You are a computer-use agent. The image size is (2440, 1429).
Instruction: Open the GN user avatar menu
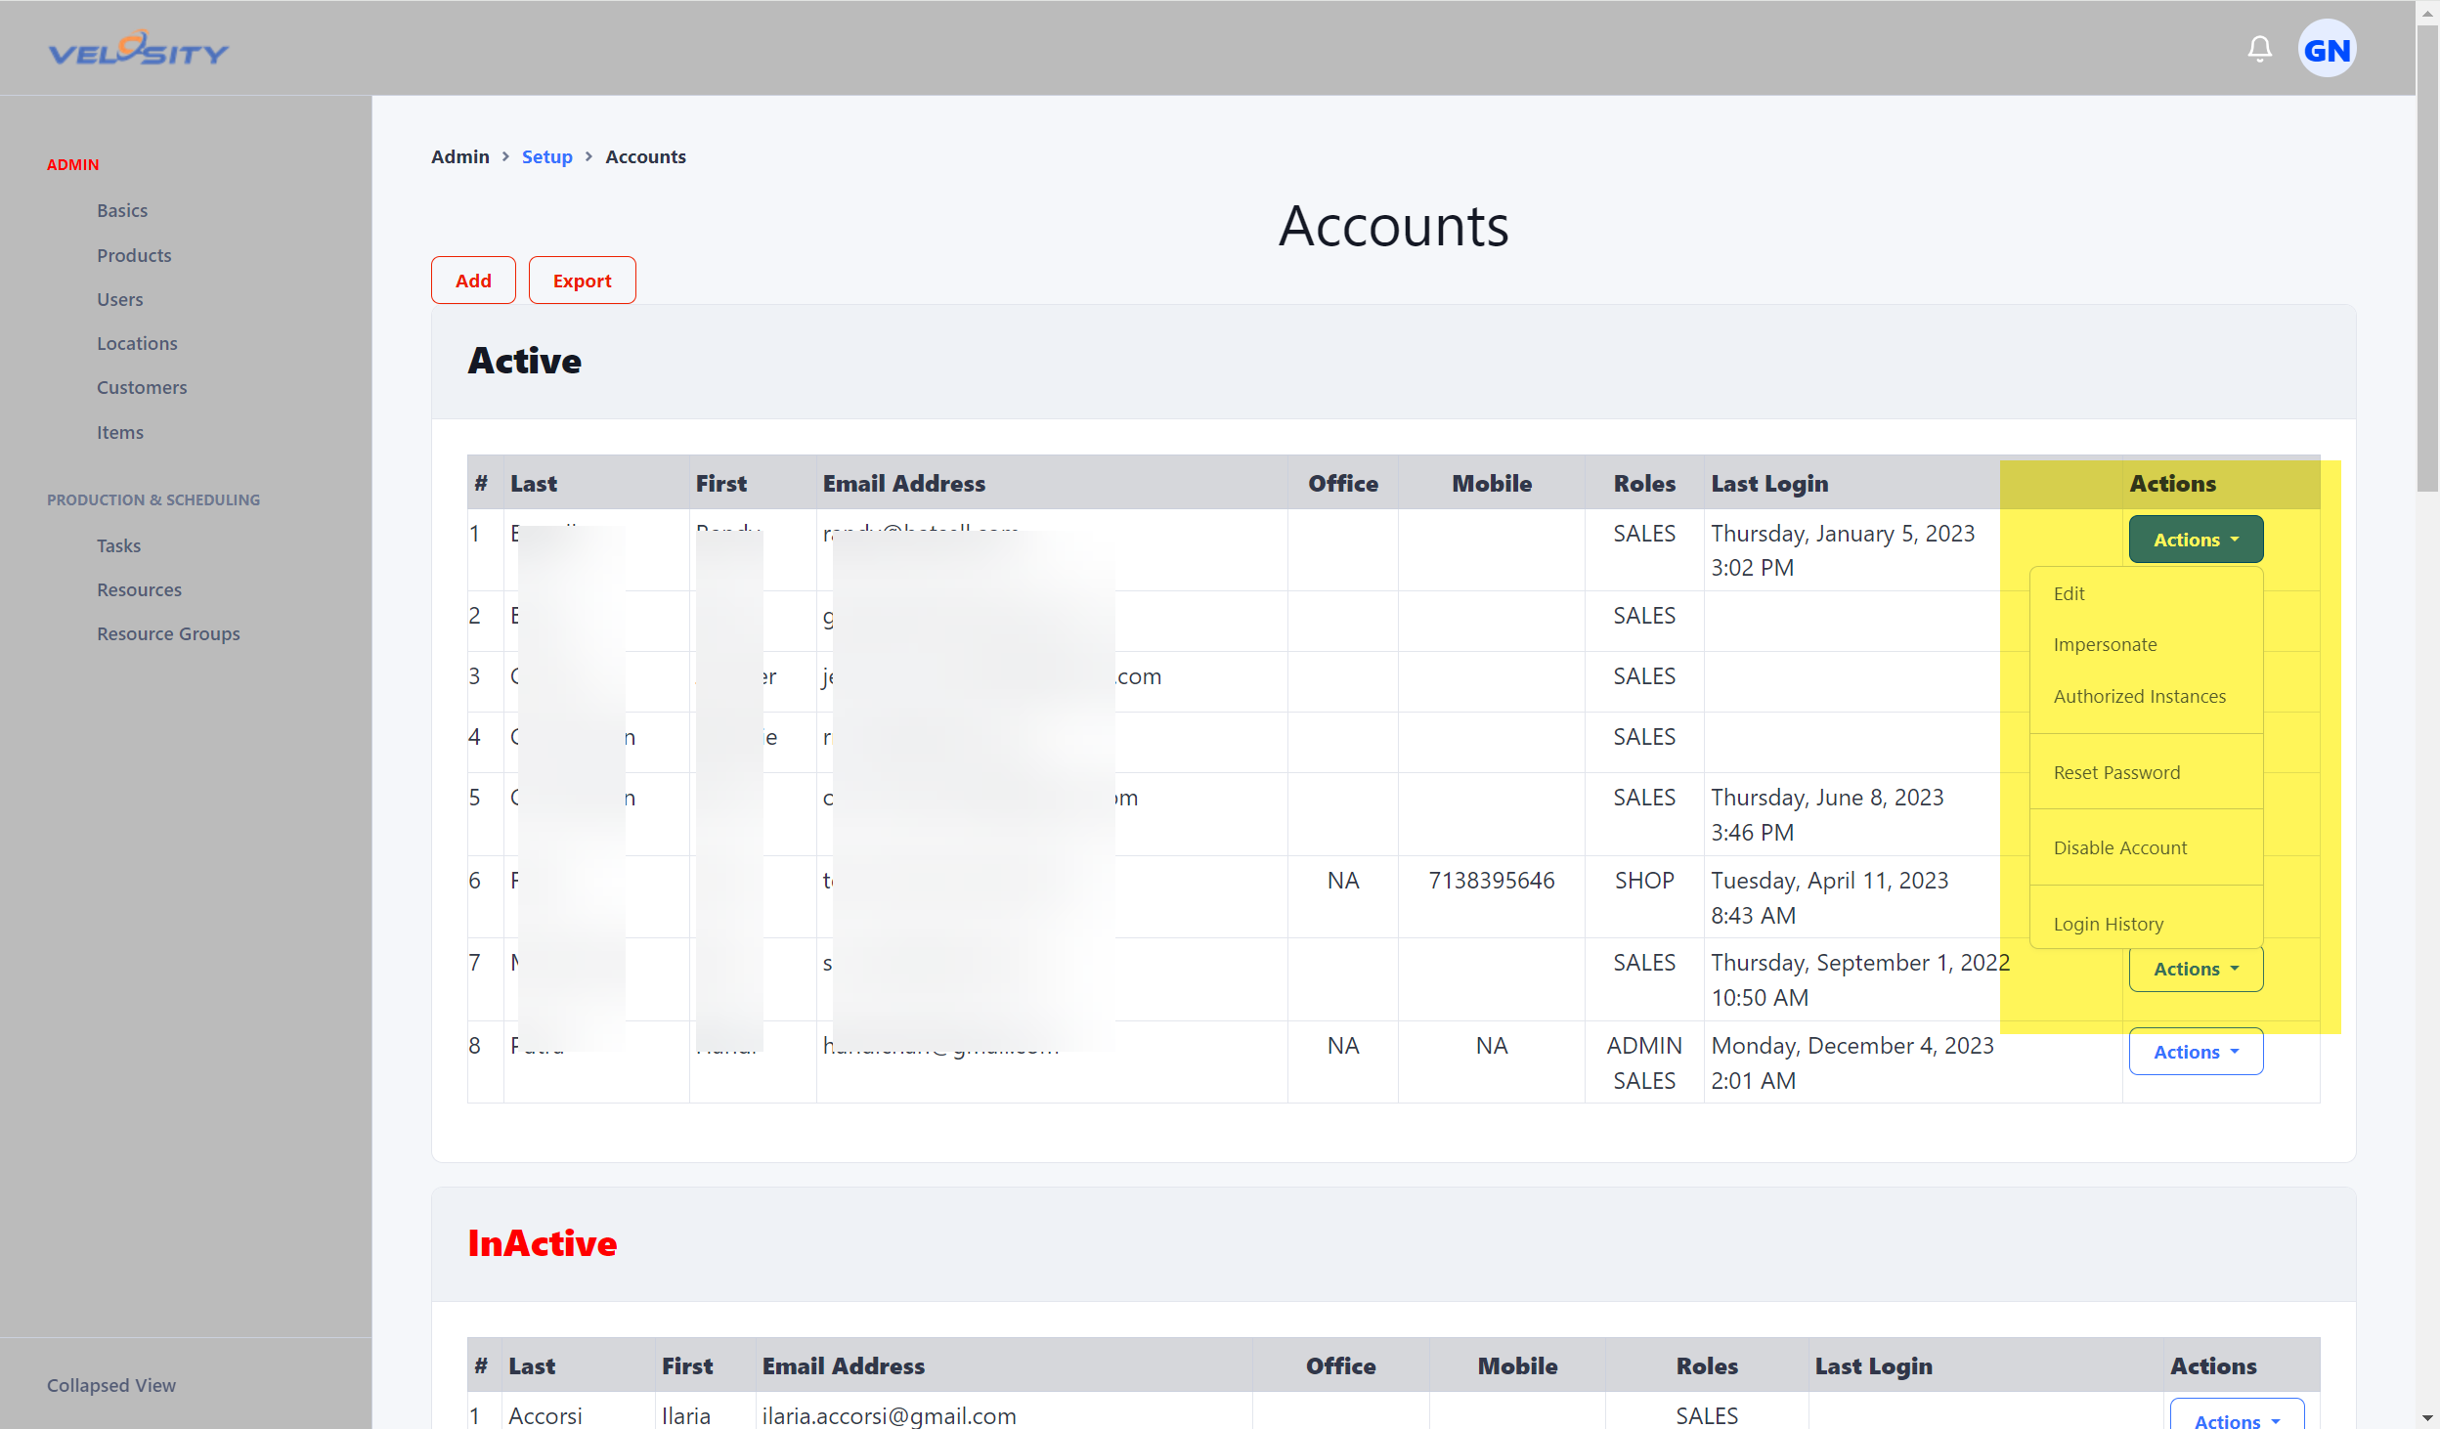click(2327, 49)
